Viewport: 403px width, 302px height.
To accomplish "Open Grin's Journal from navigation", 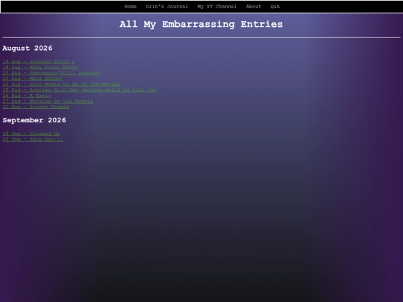I will point(167,7).
